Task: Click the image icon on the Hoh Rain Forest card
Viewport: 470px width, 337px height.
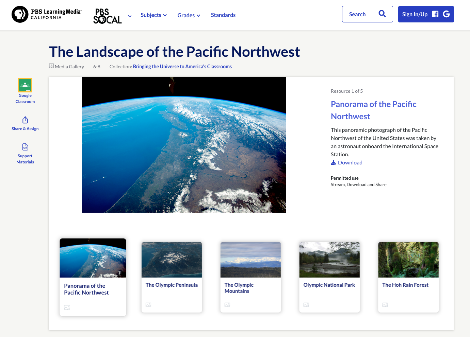Action: point(385,305)
